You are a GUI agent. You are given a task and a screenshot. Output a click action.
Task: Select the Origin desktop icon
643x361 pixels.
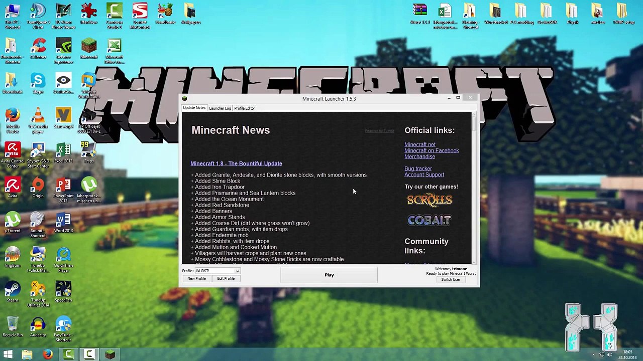(x=38, y=188)
